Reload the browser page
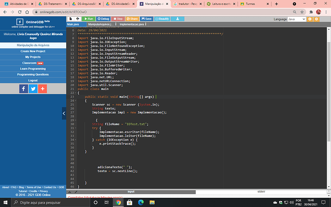 pos(20,12)
